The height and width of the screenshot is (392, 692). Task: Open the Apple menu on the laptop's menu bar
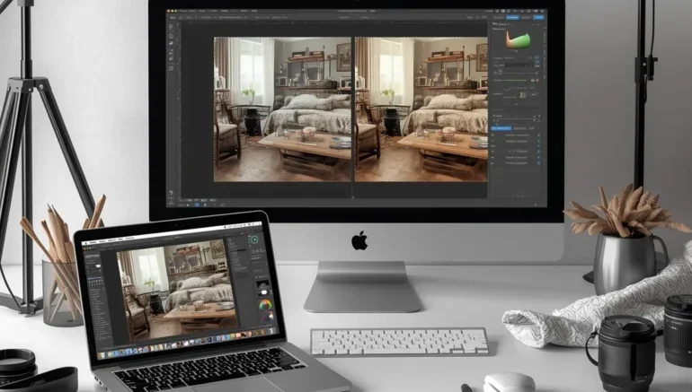coord(84,242)
